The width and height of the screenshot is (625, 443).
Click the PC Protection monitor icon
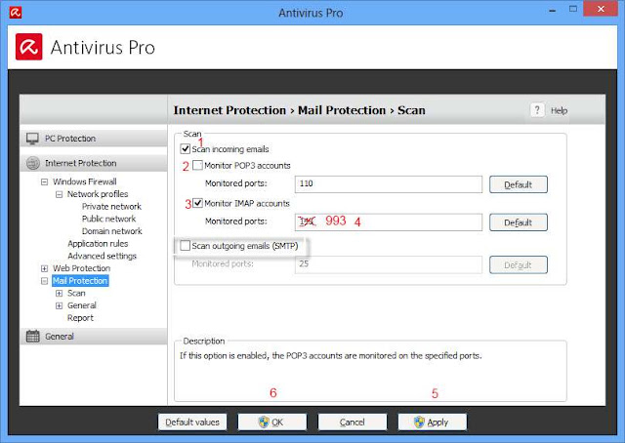(x=32, y=139)
